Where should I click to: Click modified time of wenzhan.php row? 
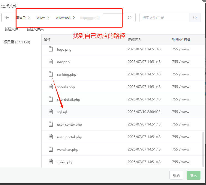pos(144,149)
